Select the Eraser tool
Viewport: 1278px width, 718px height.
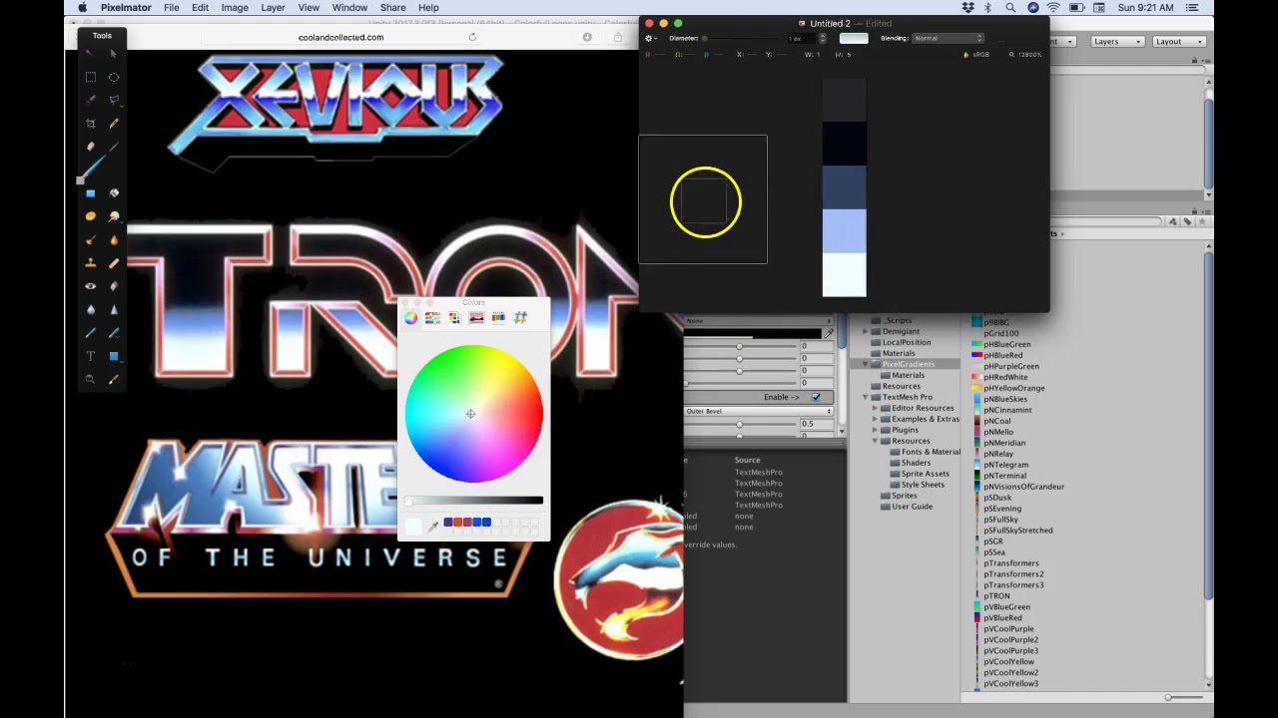click(x=91, y=147)
